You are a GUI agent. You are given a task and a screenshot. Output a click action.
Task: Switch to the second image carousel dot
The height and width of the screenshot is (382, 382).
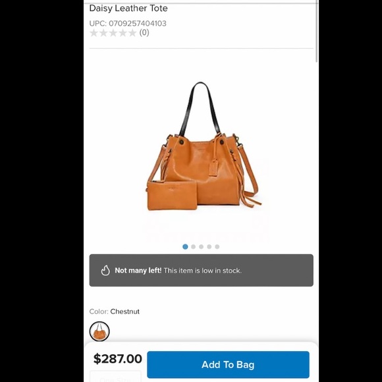193,247
